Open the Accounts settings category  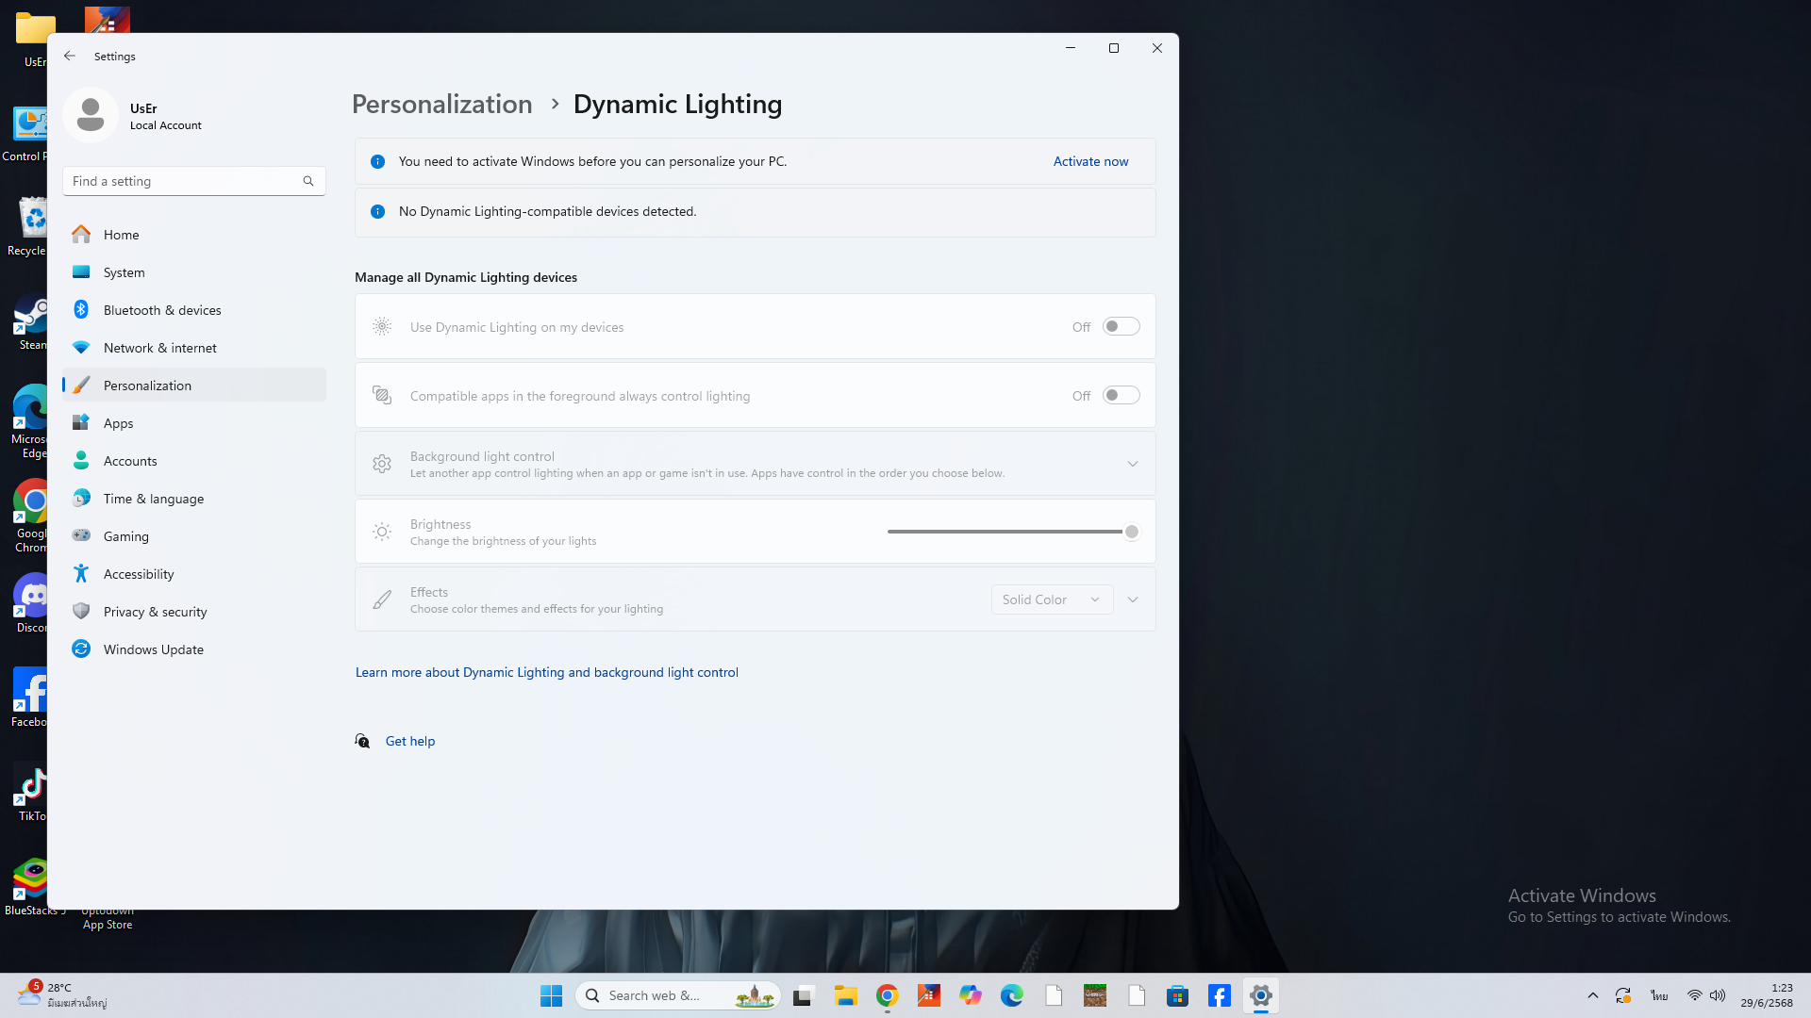194,460
